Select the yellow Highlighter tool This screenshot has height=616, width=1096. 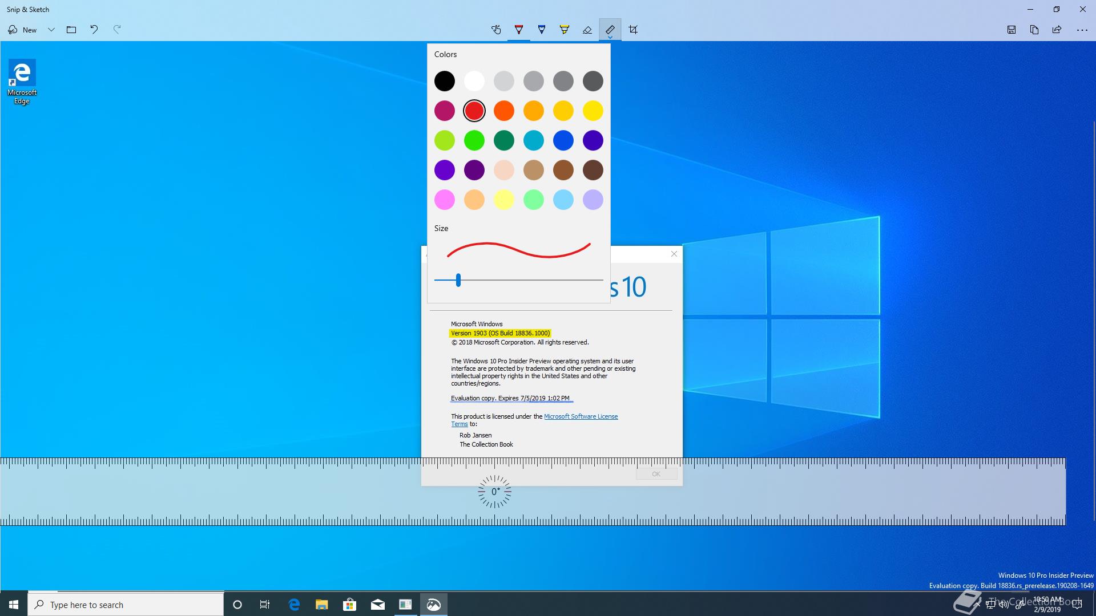pyautogui.click(x=565, y=30)
